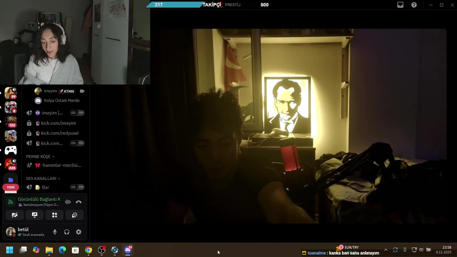Image resolution: width=457 pixels, height=257 pixels.
Task: Collapse the PEMBE KÖŞE category
Action: 40,157
